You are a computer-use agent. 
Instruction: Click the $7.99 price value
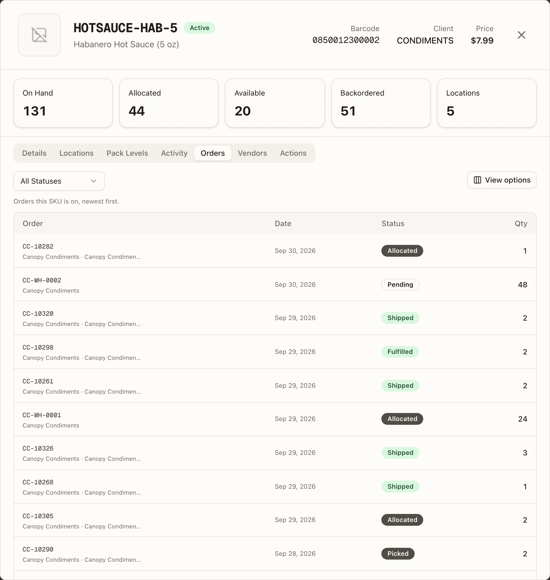tap(482, 41)
